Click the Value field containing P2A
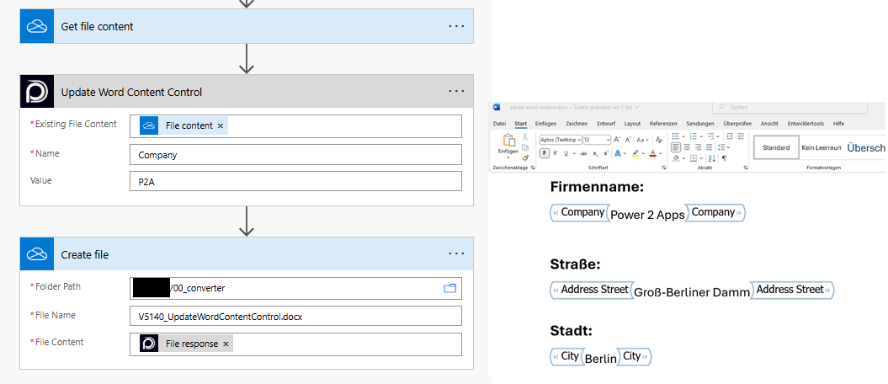 (295, 182)
